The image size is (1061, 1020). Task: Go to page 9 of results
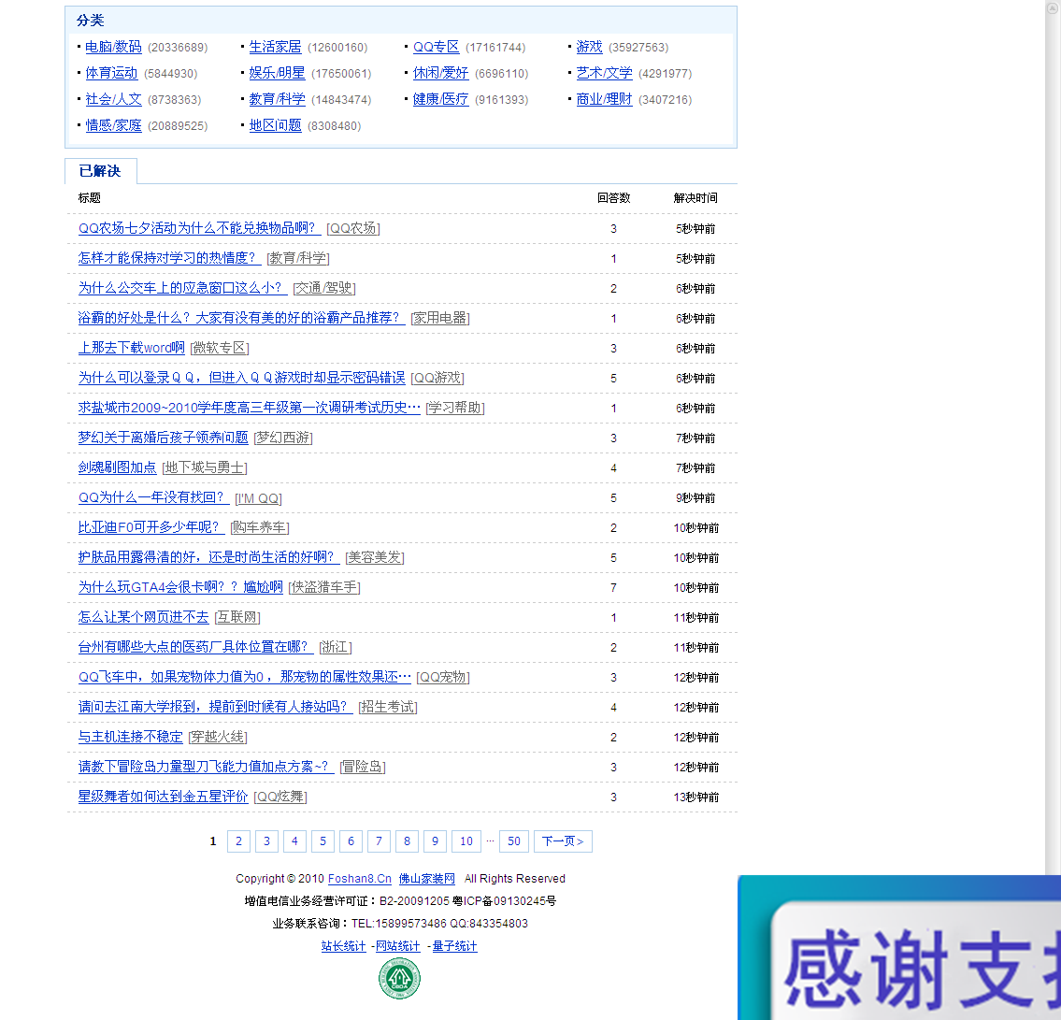pos(435,841)
